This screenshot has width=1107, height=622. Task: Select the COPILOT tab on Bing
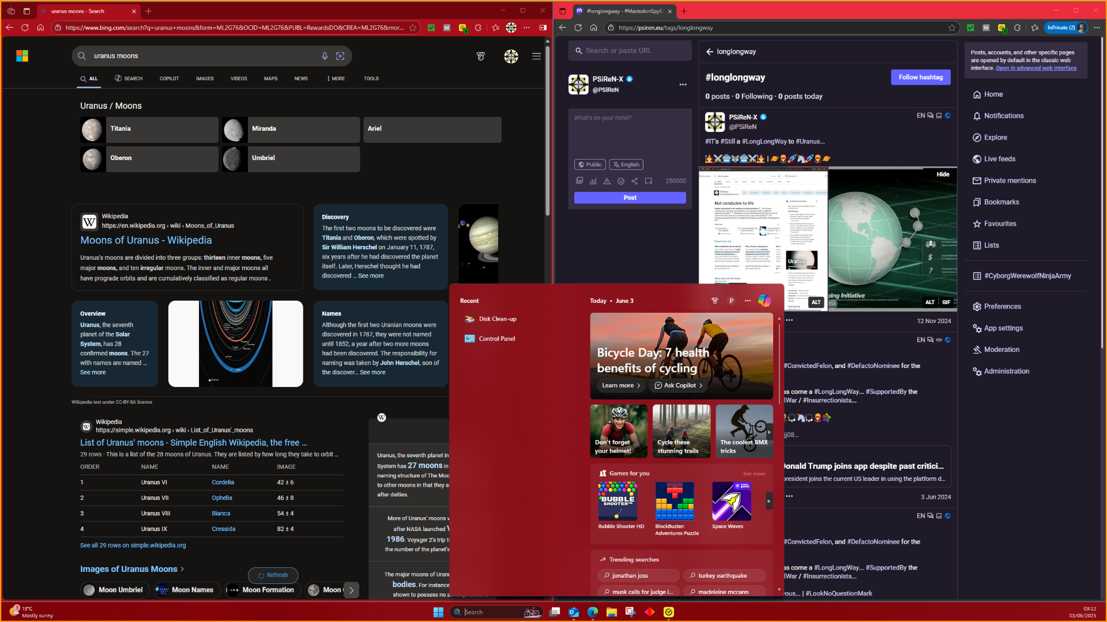click(x=169, y=78)
